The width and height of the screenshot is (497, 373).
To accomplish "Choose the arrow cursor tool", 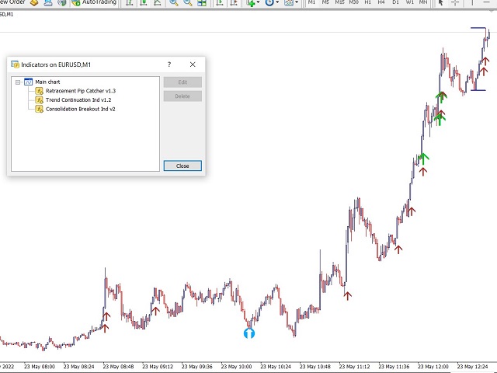I will 440,3.
